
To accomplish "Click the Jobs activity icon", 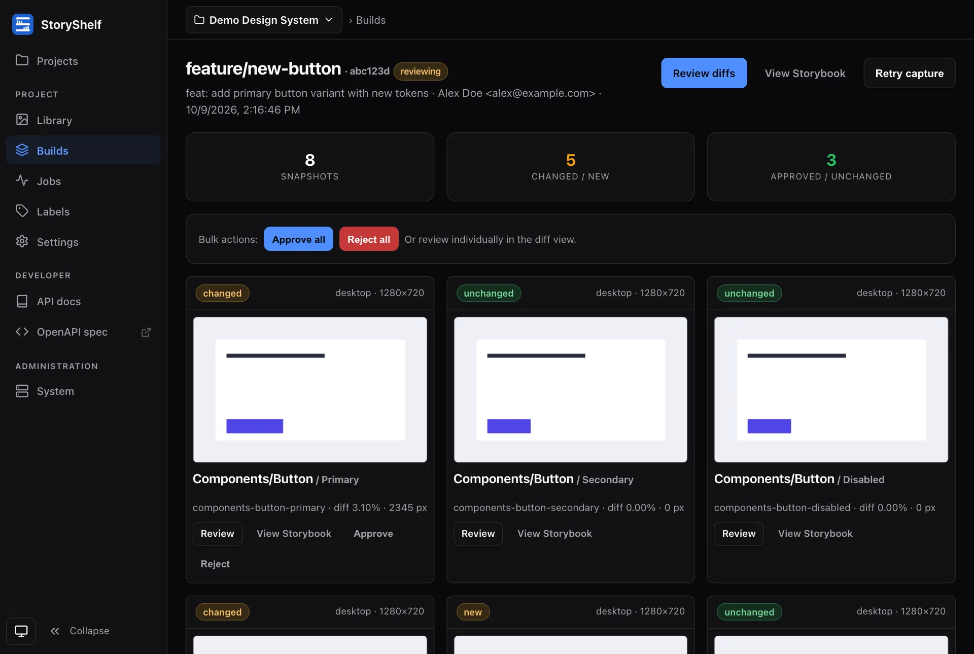I will (x=22, y=180).
